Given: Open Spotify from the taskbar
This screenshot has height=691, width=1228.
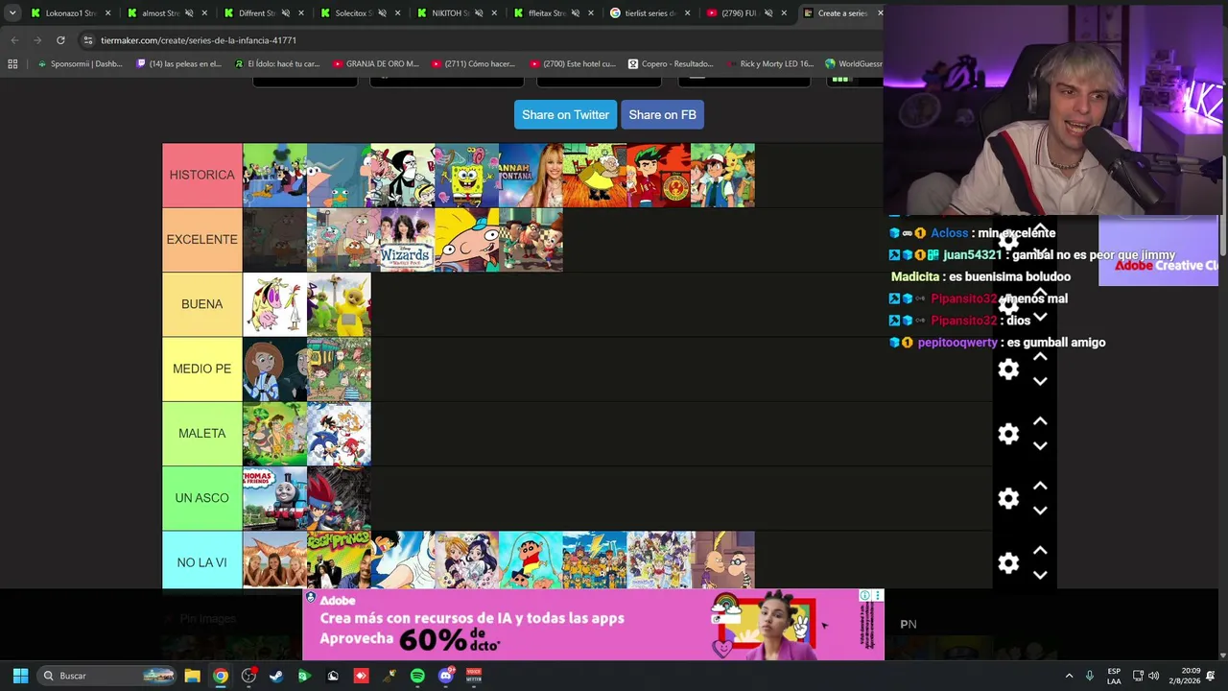Looking at the screenshot, I should (417, 676).
